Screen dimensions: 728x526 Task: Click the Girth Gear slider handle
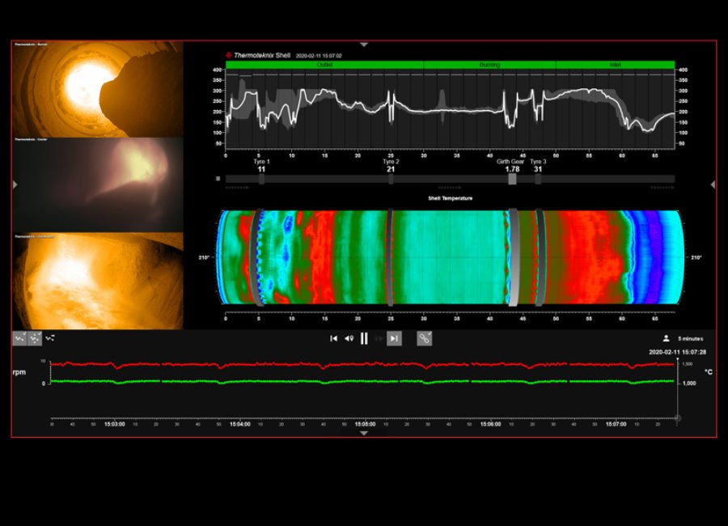point(512,179)
